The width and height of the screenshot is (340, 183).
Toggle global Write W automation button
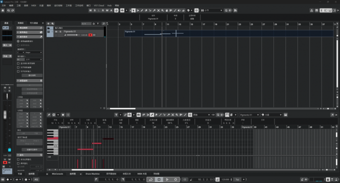coord(107,10)
